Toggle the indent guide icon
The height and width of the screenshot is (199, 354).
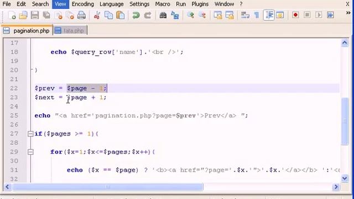point(269,15)
